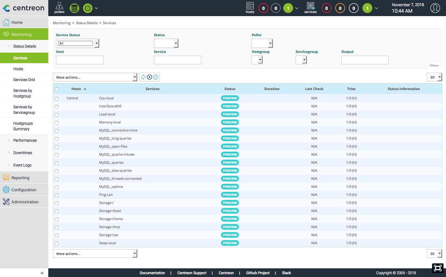Image resolution: width=446 pixels, height=277 pixels.
Task: Open Configuration in the sidebar
Action: click(24, 190)
